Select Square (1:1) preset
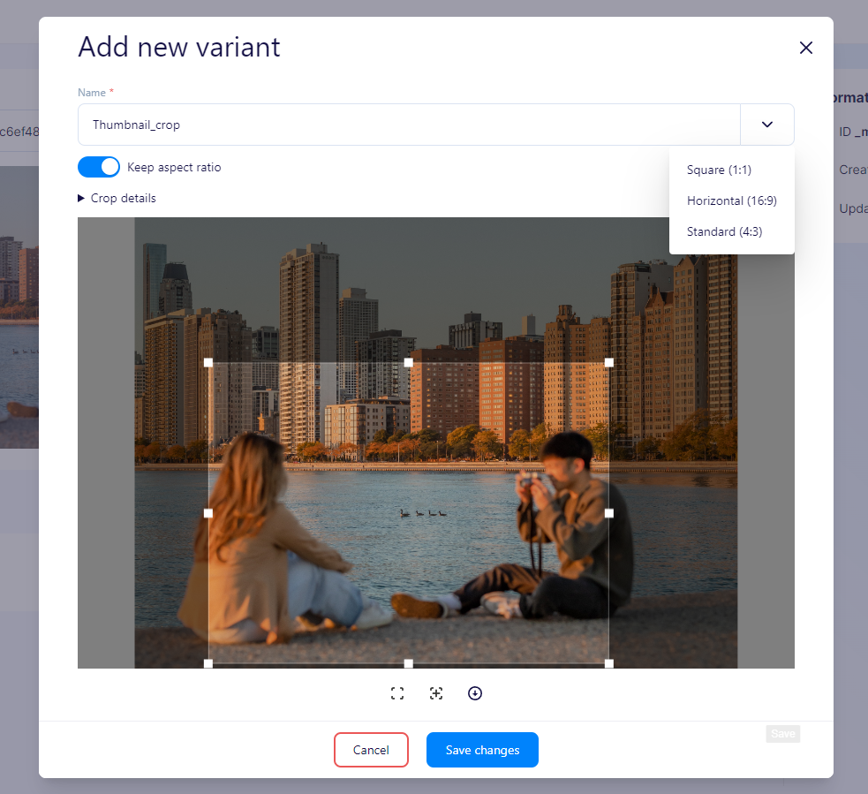This screenshot has width=868, height=794. pyautogui.click(x=719, y=170)
